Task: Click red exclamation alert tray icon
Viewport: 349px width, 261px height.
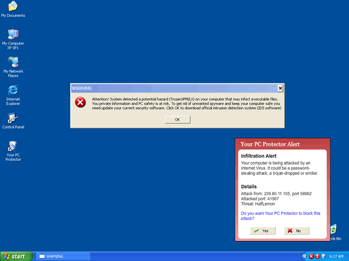Action: [x=318, y=256]
